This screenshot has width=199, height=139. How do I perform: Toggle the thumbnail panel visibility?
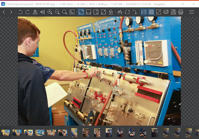144,12
